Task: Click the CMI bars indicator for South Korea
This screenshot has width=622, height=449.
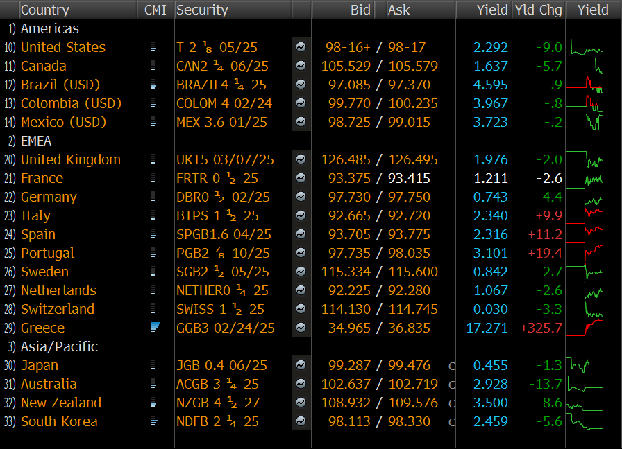Action: click(x=154, y=421)
